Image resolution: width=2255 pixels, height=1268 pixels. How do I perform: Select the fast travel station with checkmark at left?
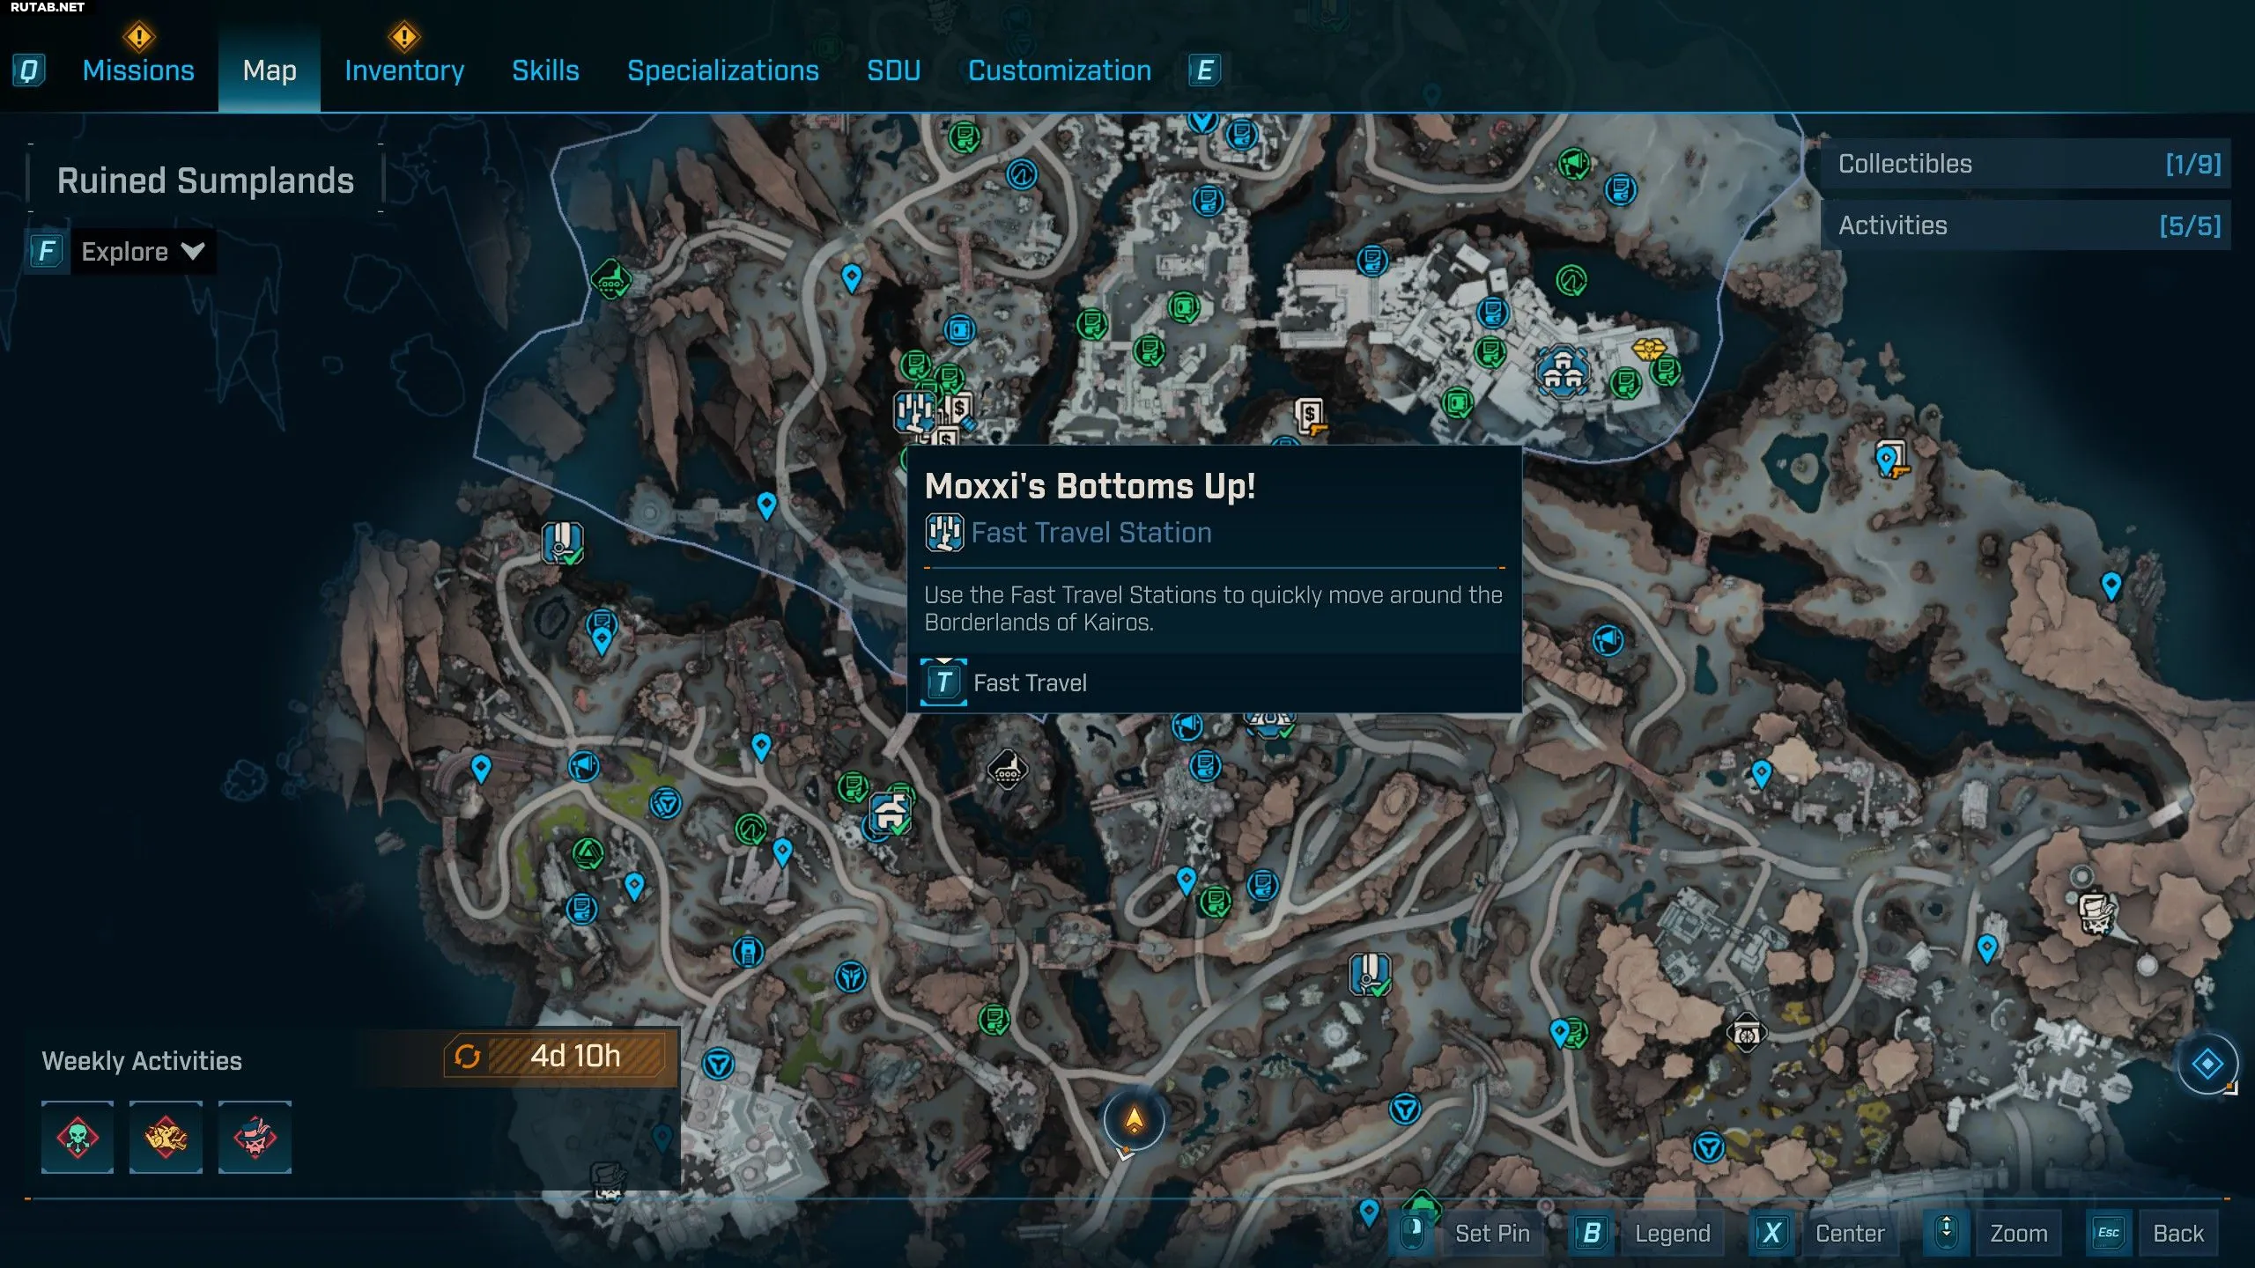[x=562, y=542]
